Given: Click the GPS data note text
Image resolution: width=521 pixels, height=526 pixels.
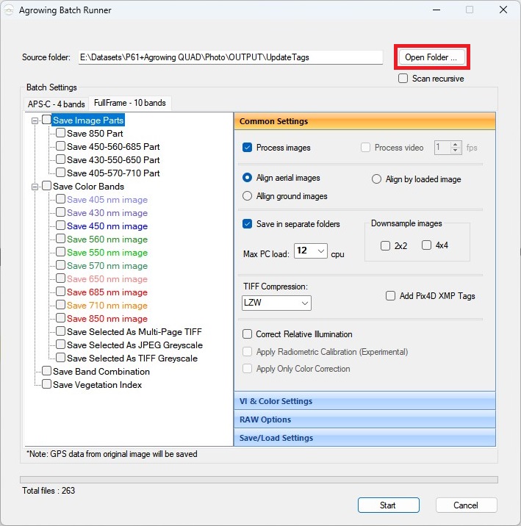Looking at the screenshot, I should pyautogui.click(x=112, y=454).
